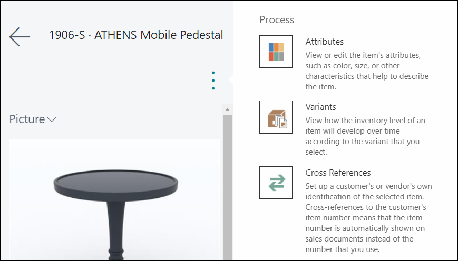The height and width of the screenshot is (261, 458).
Task: Collapse the Picture section chevron
Action: (52, 119)
